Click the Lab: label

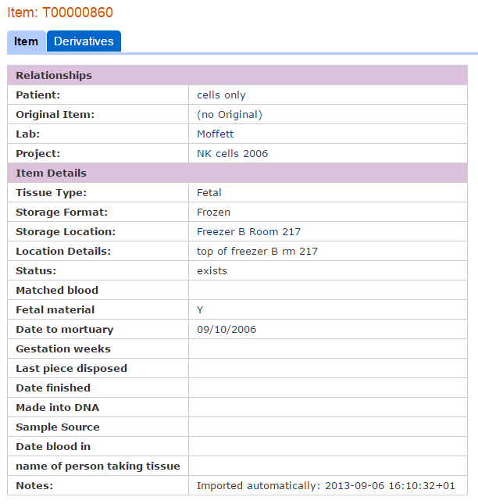point(27,134)
